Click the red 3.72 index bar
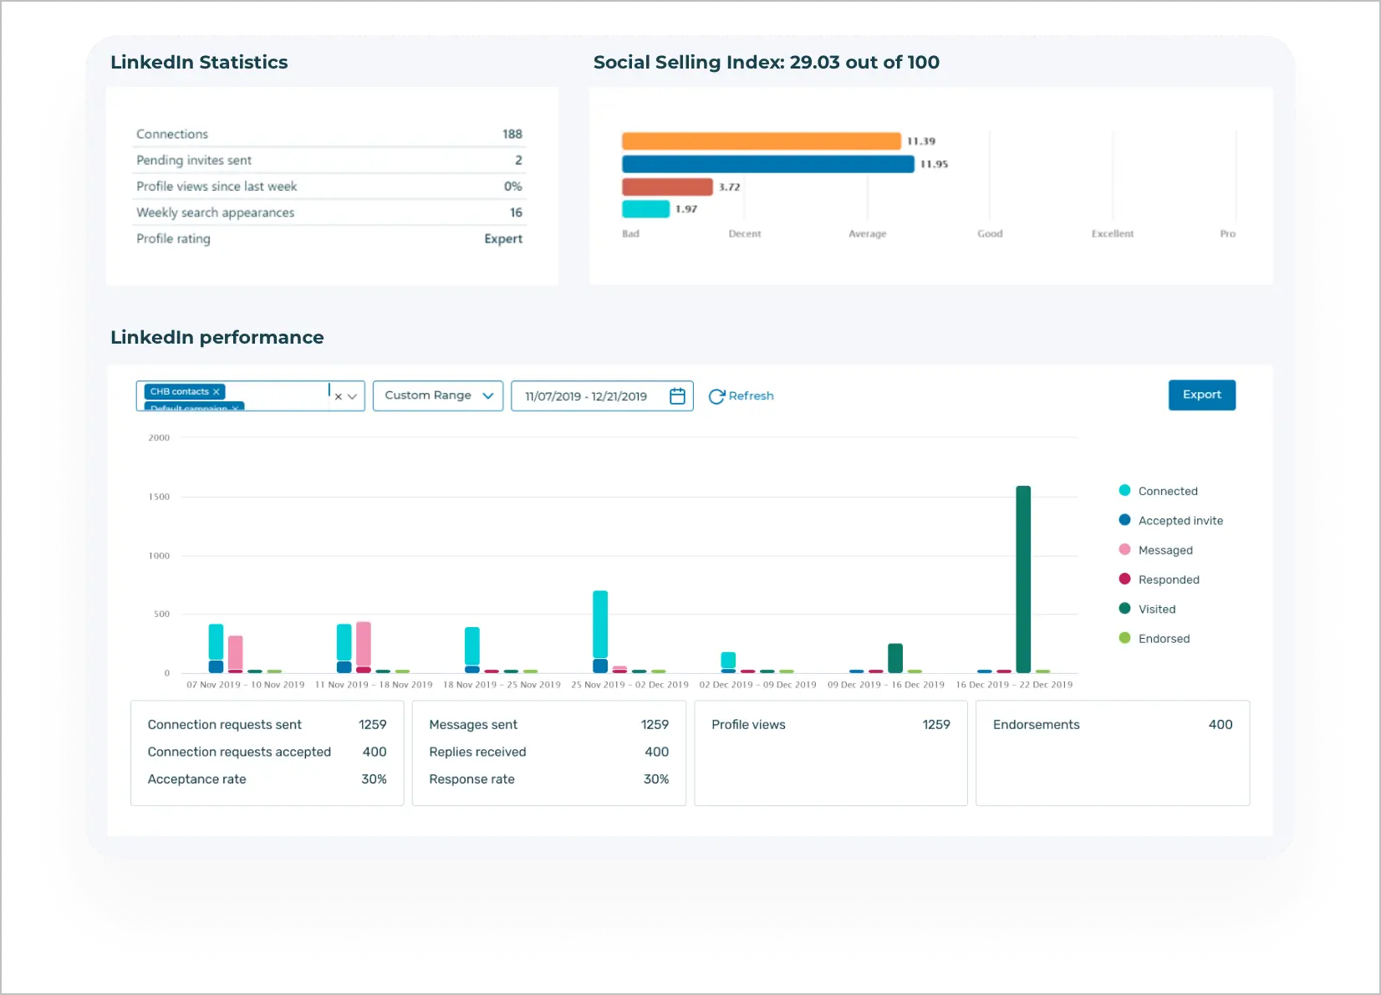This screenshot has width=1381, height=995. coord(667,186)
